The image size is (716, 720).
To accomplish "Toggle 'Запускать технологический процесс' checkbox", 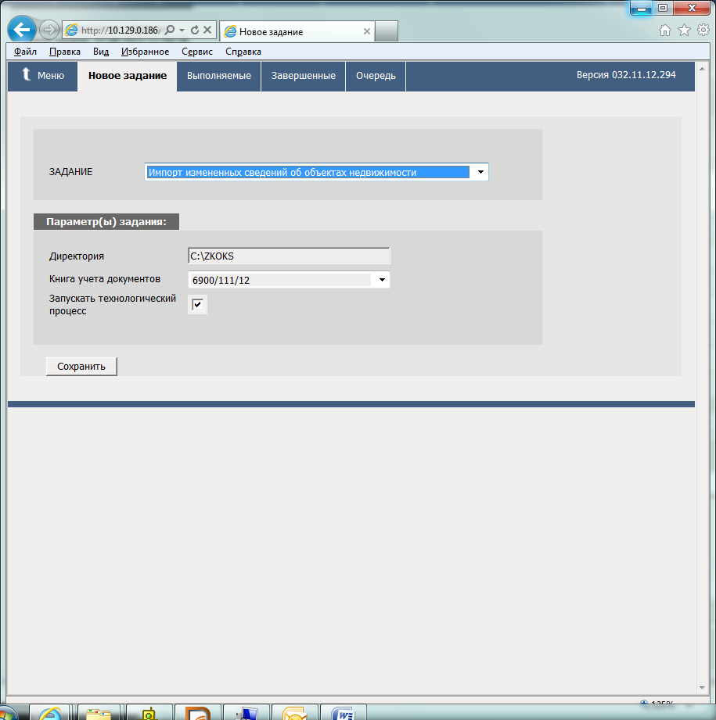I will coord(198,304).
